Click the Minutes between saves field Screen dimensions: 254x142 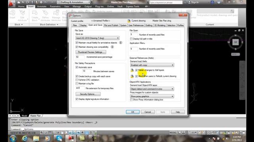[x=87, y=71]
